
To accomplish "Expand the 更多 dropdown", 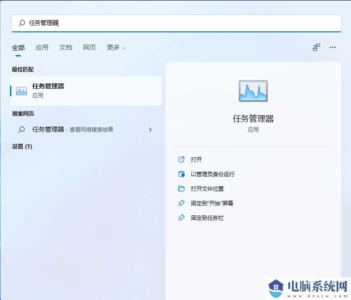I will (x=116, y=47).
